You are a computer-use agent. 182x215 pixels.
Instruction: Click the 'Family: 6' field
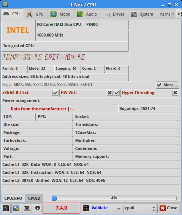point(14,69)
